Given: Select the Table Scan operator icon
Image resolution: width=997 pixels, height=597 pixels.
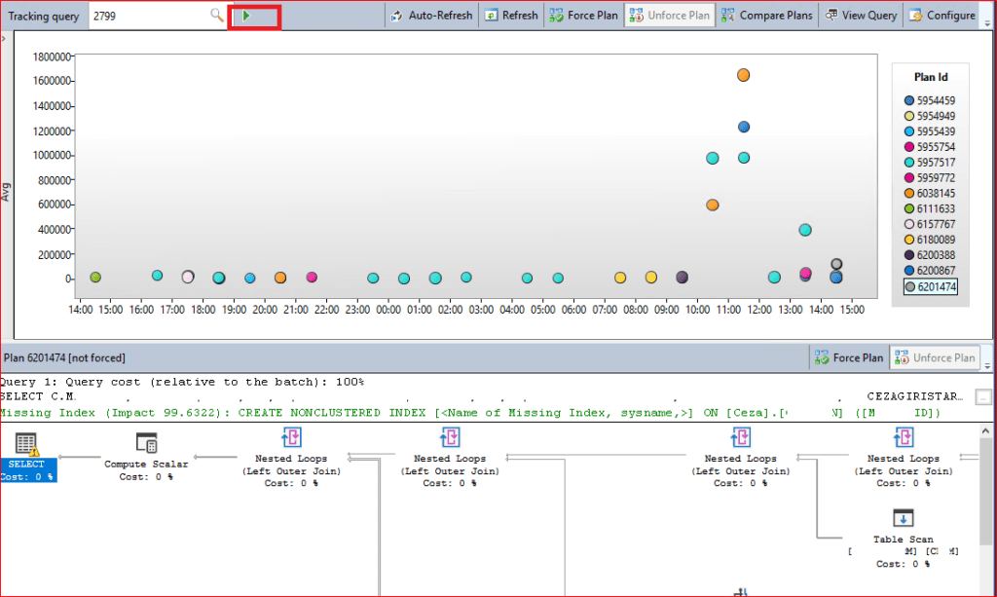Looking at the screenshot, I should [x=903, y=518].
